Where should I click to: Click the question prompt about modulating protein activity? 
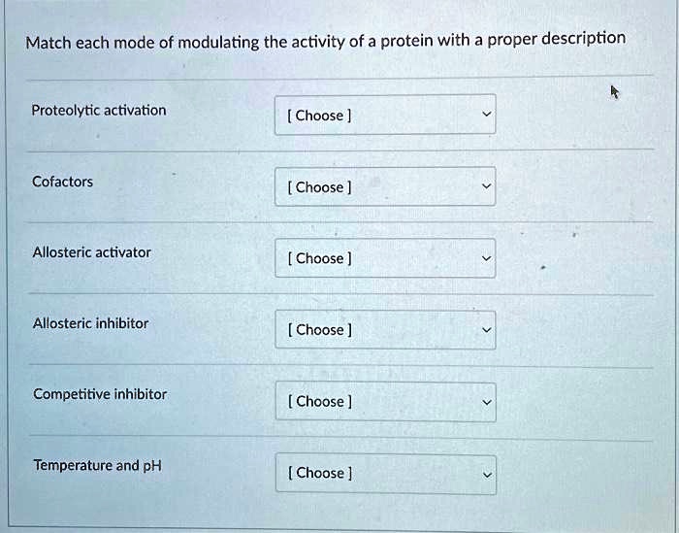tap(326, 41)
